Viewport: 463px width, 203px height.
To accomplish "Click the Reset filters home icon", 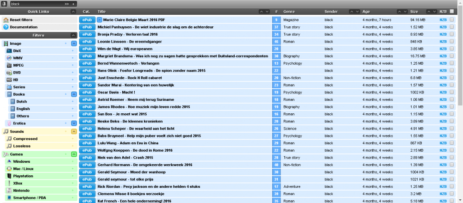I will [x=6, y=20].
